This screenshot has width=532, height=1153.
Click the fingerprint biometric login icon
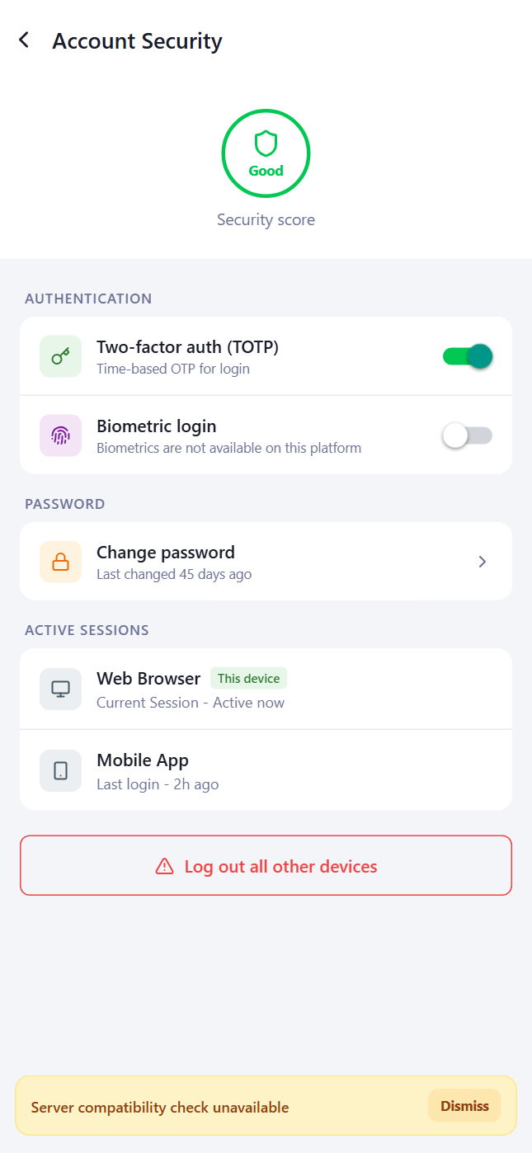60,435
